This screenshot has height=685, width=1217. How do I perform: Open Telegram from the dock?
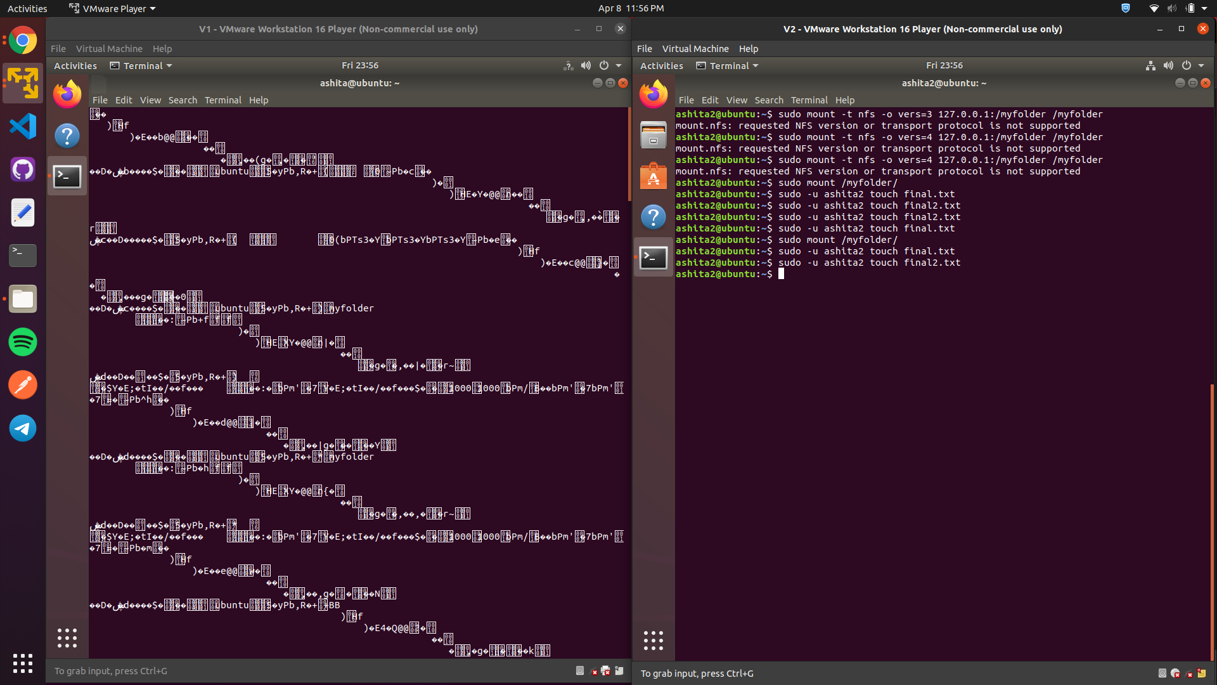pos(23,428)
